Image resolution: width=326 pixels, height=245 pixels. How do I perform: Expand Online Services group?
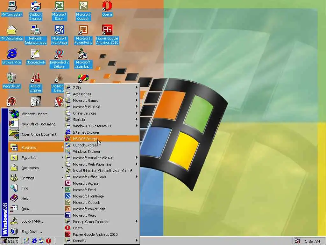pyautogui.click(x=102, y=113)
